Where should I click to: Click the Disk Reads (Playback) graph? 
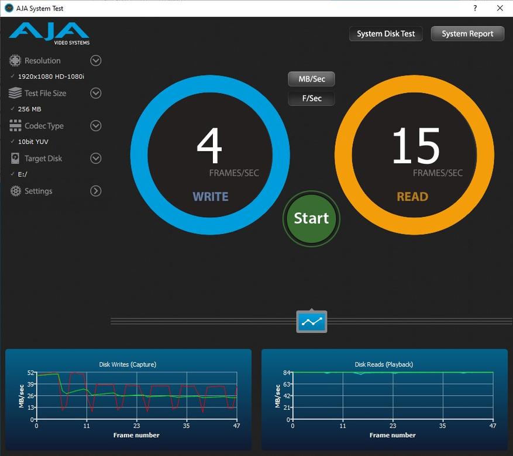(385, 399)
